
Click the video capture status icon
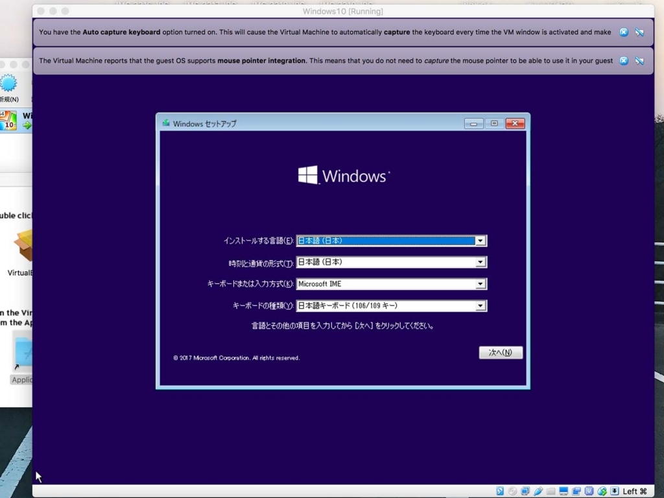[576, 491]
